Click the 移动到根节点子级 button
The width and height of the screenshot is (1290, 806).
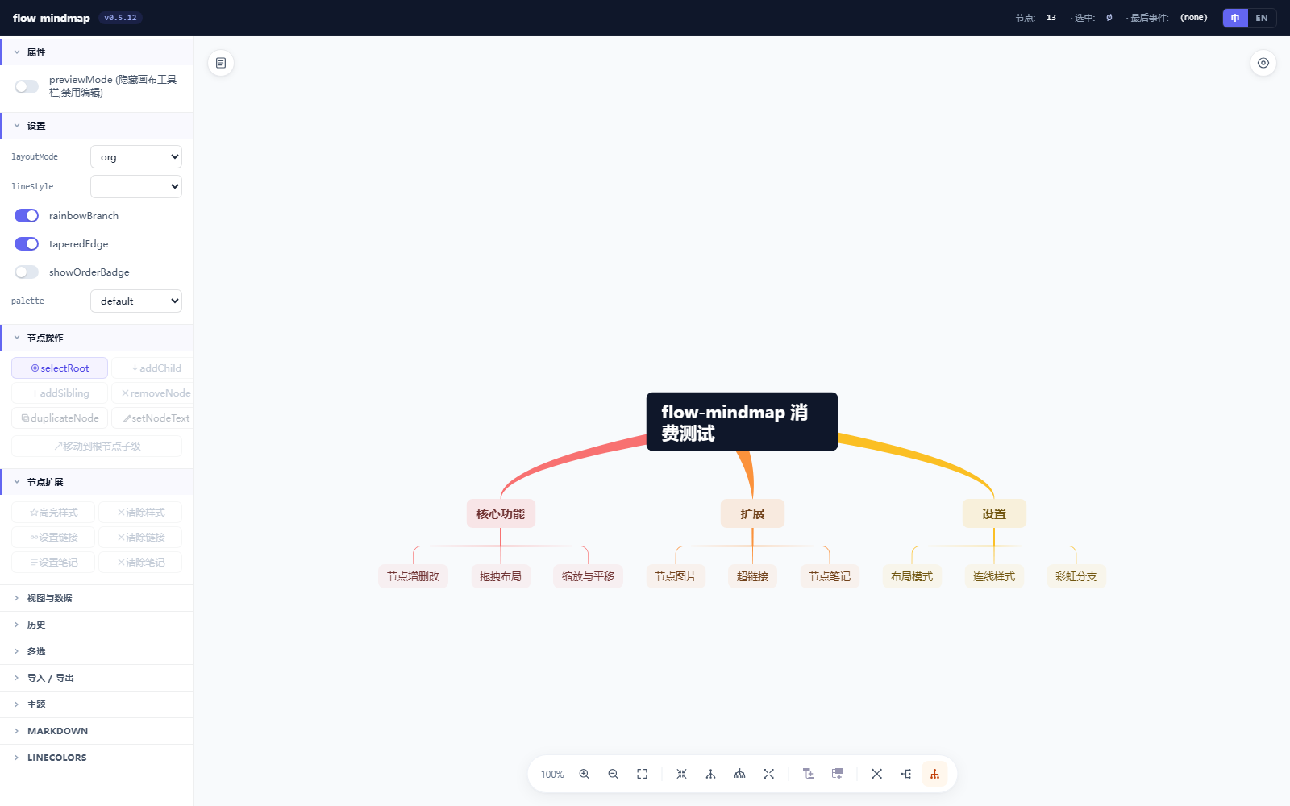(97, 446)
